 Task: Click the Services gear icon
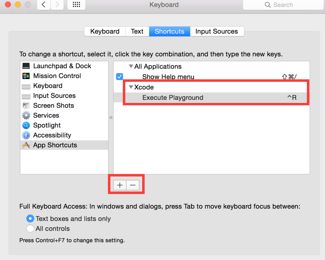[x=26, y=115]
